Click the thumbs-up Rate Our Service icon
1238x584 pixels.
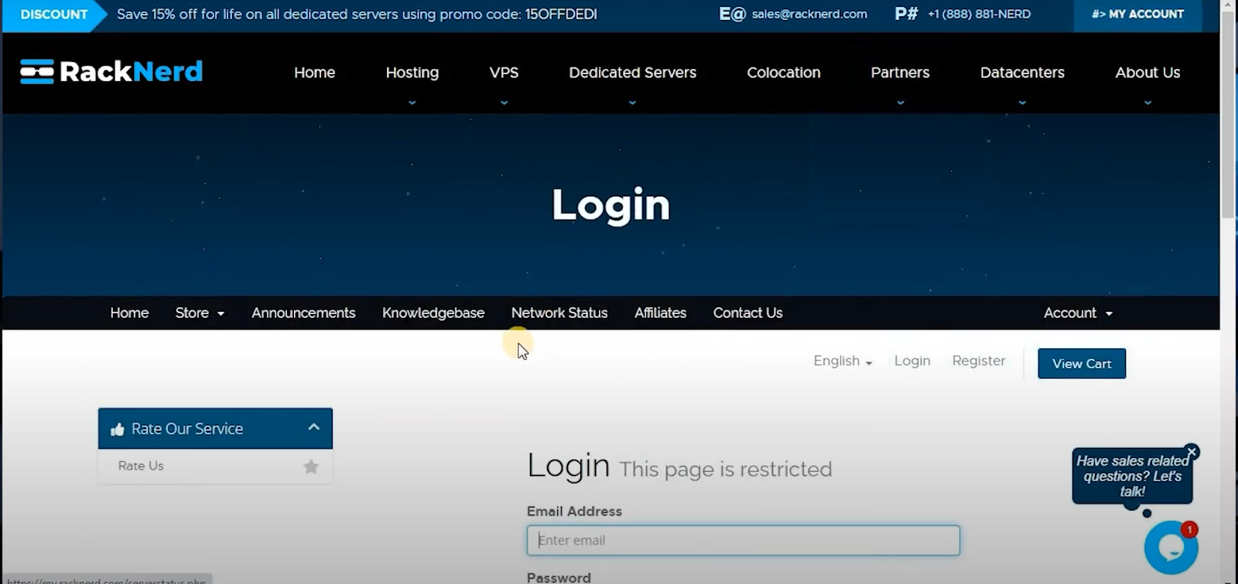(x=118, y=429)
